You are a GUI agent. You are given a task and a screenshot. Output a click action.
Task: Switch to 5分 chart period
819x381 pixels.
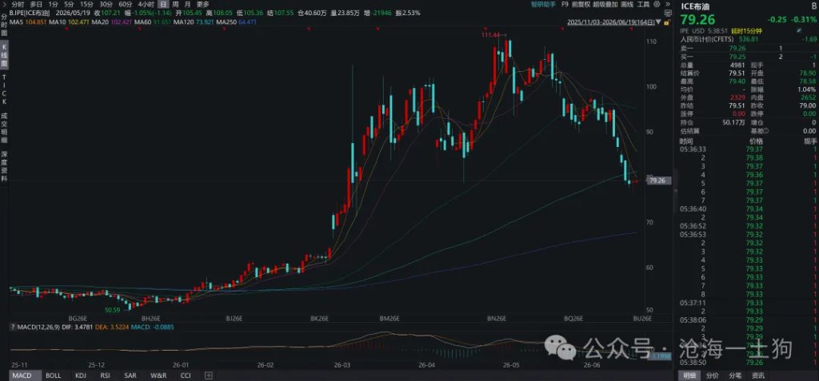click(x=69, y=4)
